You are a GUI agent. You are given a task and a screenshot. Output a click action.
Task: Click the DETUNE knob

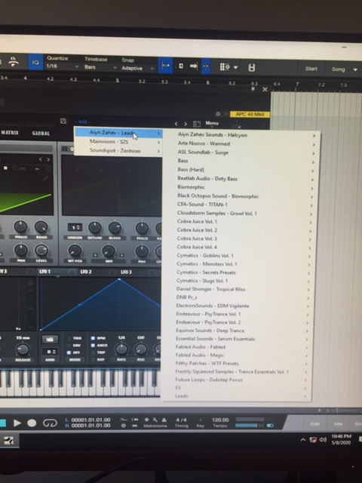point(95,228)
